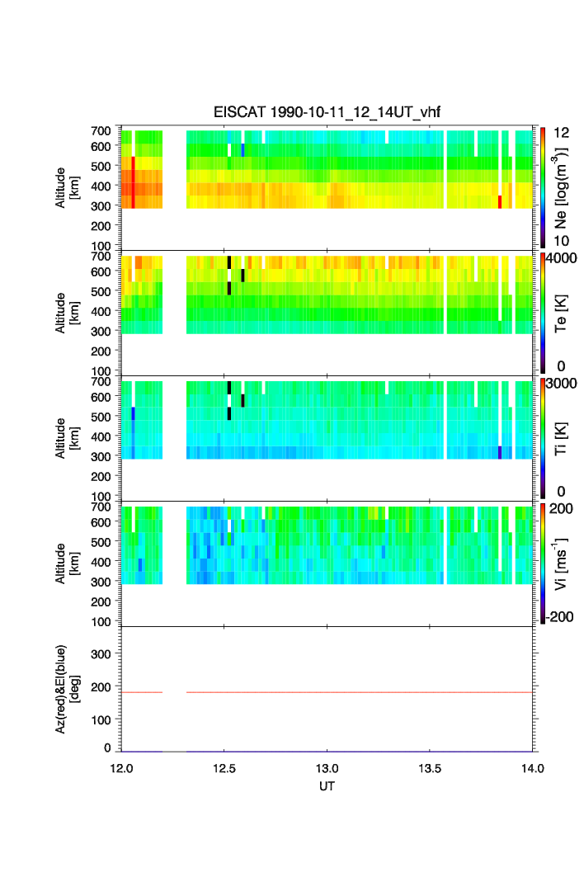Click the 12.5 tick on the UT axis
The image size is (584, 877).
pyautogui.click(x=224, y=768)
